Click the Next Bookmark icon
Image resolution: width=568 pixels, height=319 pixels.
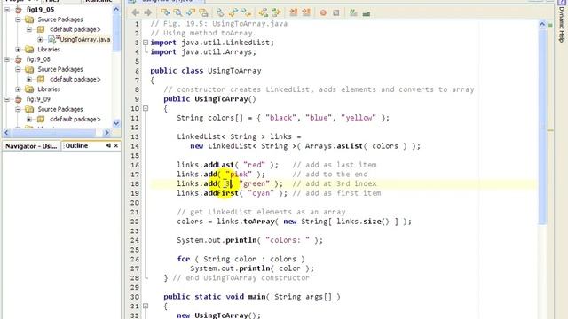pyautogui.click(x=233, y=13)
